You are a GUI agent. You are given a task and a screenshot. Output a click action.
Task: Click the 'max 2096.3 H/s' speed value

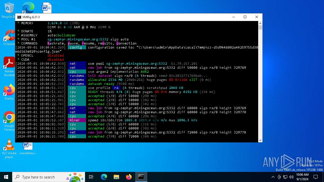click(x=183, y=120)
